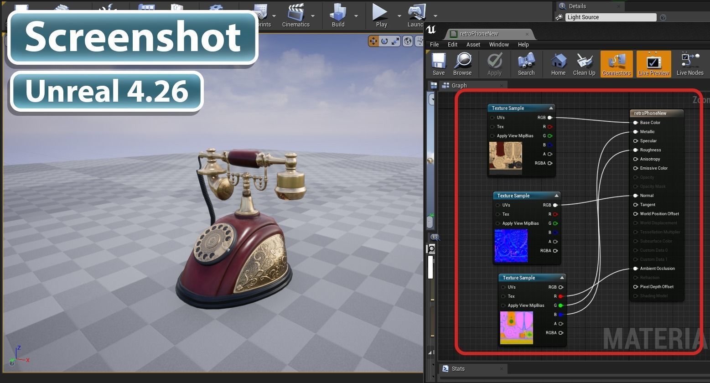The width and height of the screenshot is (710, 383).
Task: Click the Base Color input pin
Action: pos(636,123)
